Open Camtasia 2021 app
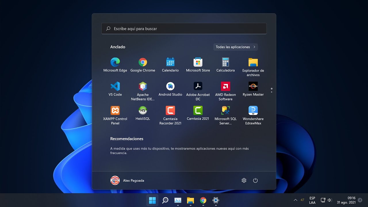This screenshot has height=207, width=368. click(x=198, y=113)
